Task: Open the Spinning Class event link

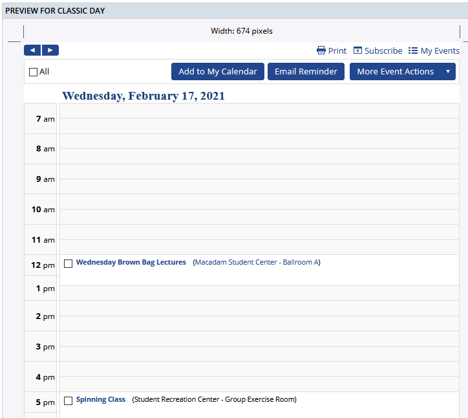Action: (101, 399)
